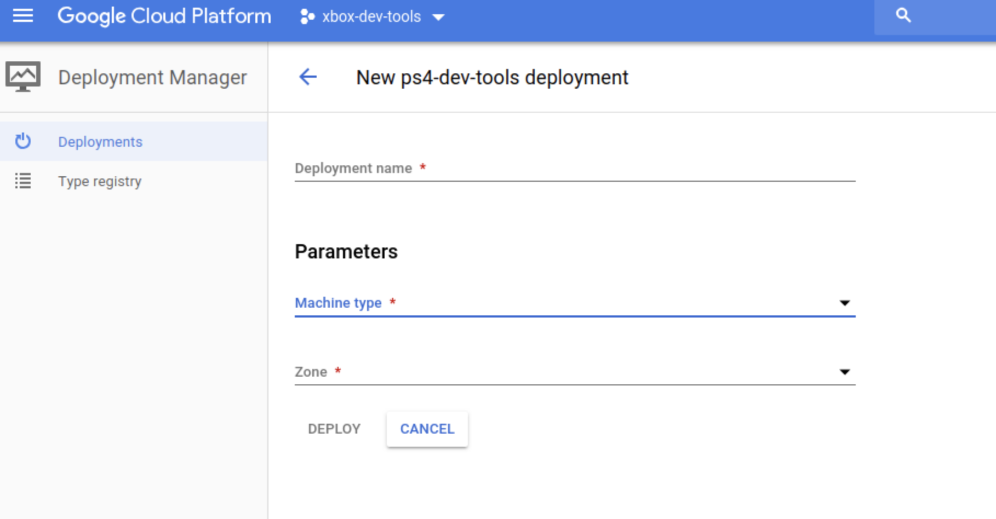Open the hamburger navigation menu
Viewport: 996px width, 519px height.
coord(23,16)
